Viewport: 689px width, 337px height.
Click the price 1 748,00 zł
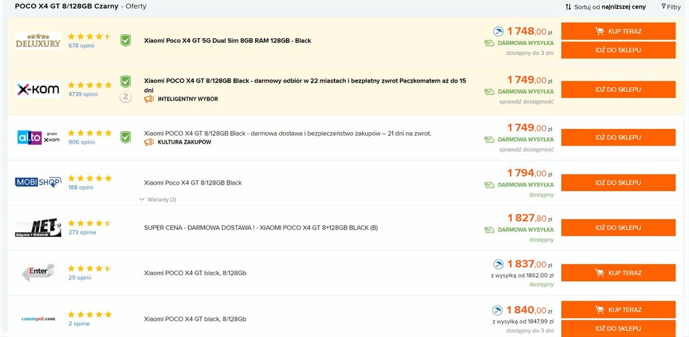(x=530, y=31)
